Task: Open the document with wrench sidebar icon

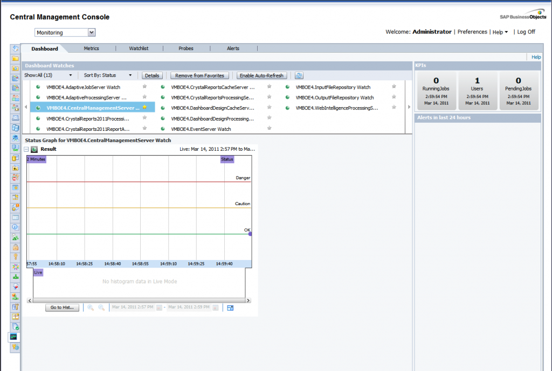Action: (15, 306)
